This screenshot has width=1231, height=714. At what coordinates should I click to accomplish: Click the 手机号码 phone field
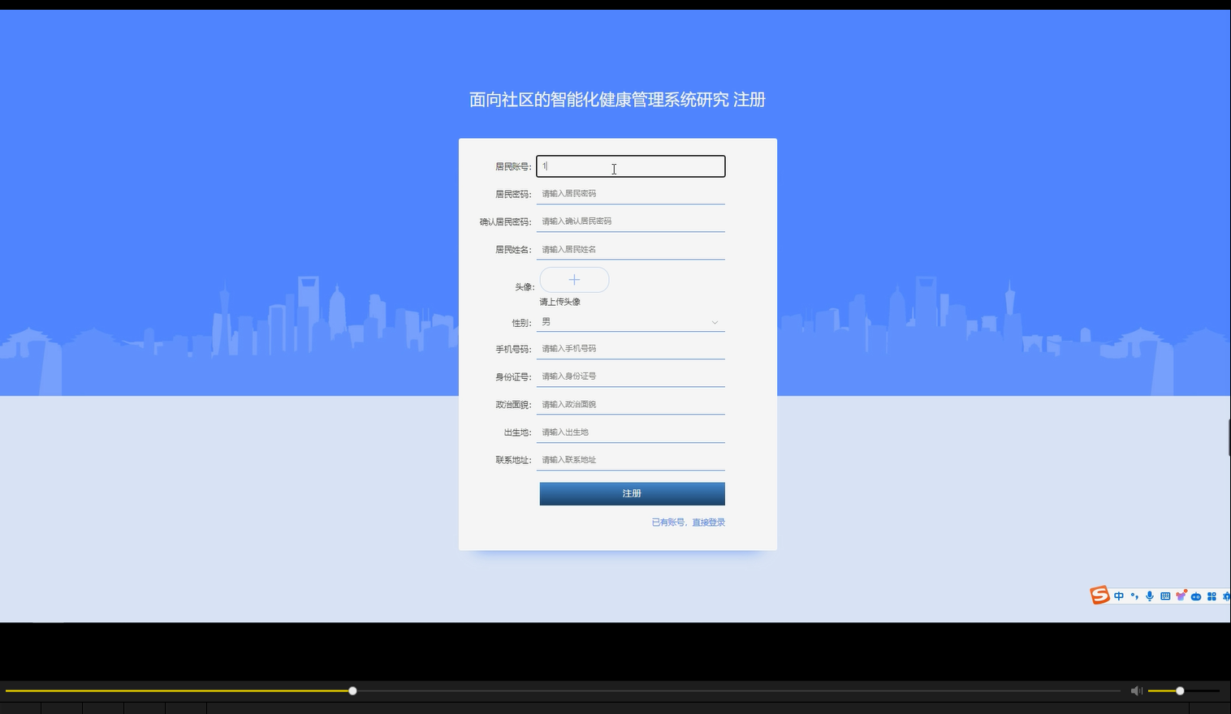(630, 349)
